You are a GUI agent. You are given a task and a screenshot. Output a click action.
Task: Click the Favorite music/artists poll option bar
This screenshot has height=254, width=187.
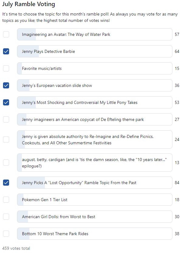pos(94,68)
